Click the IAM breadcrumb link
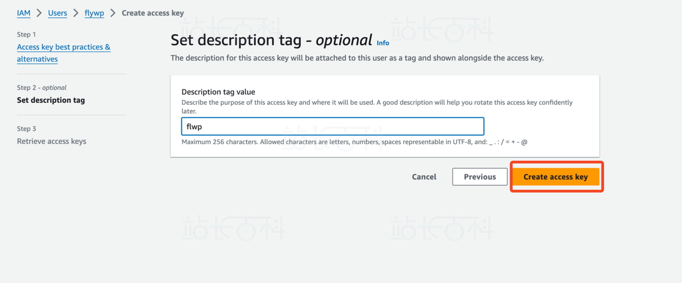 click(x=23, y=13)
